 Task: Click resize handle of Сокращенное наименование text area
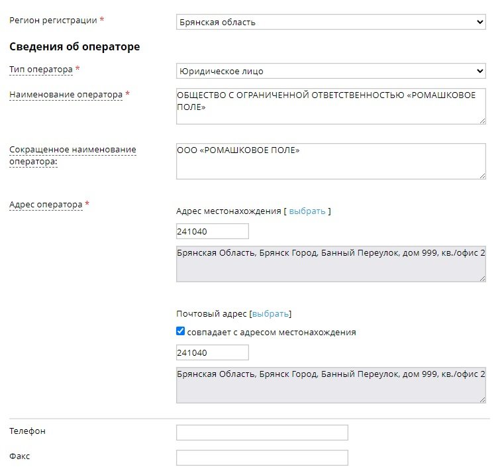point(482,176)
